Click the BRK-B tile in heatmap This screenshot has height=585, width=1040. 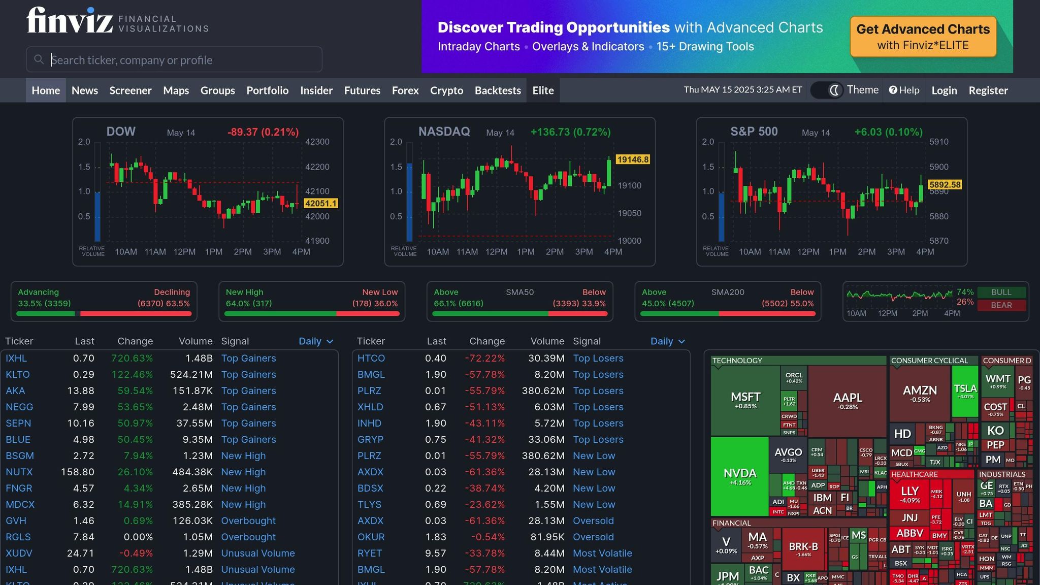pyautogui.click(x=803, y=549)
